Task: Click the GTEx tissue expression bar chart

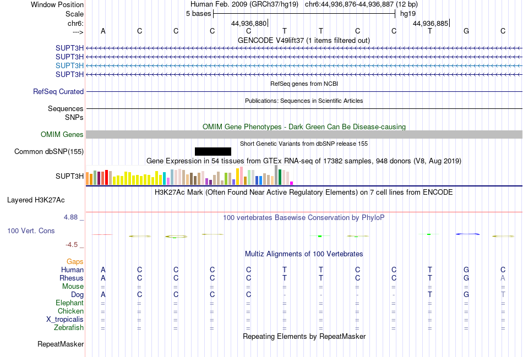Action: pyautogui.click(x=189, y=175)
